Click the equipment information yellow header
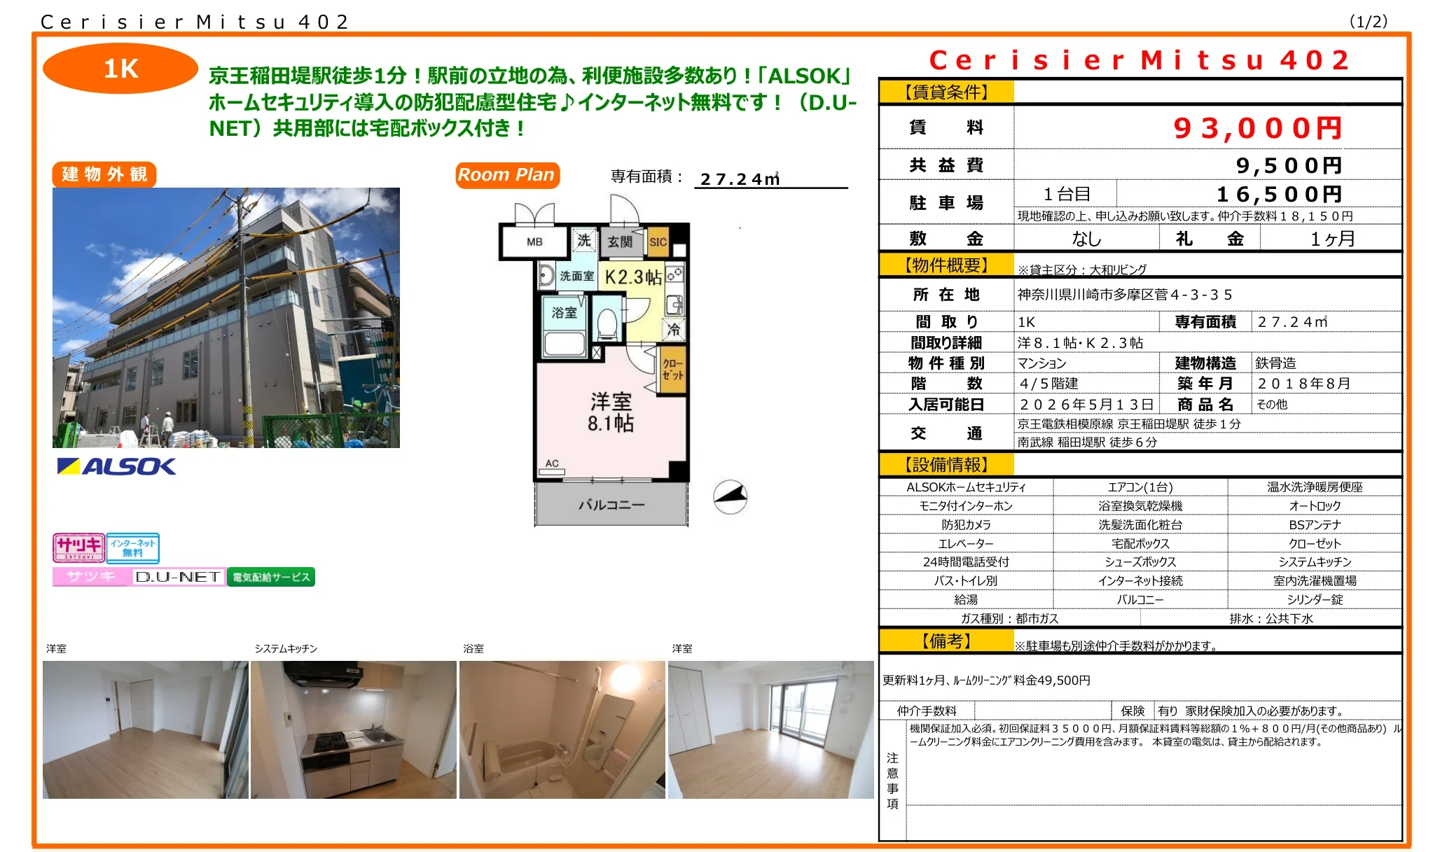The width and height of the screenshot is (1440, 852). (946, 465)
